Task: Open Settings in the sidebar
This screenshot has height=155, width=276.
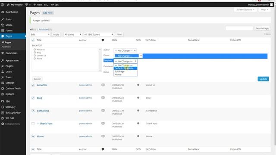Action: 9,83
